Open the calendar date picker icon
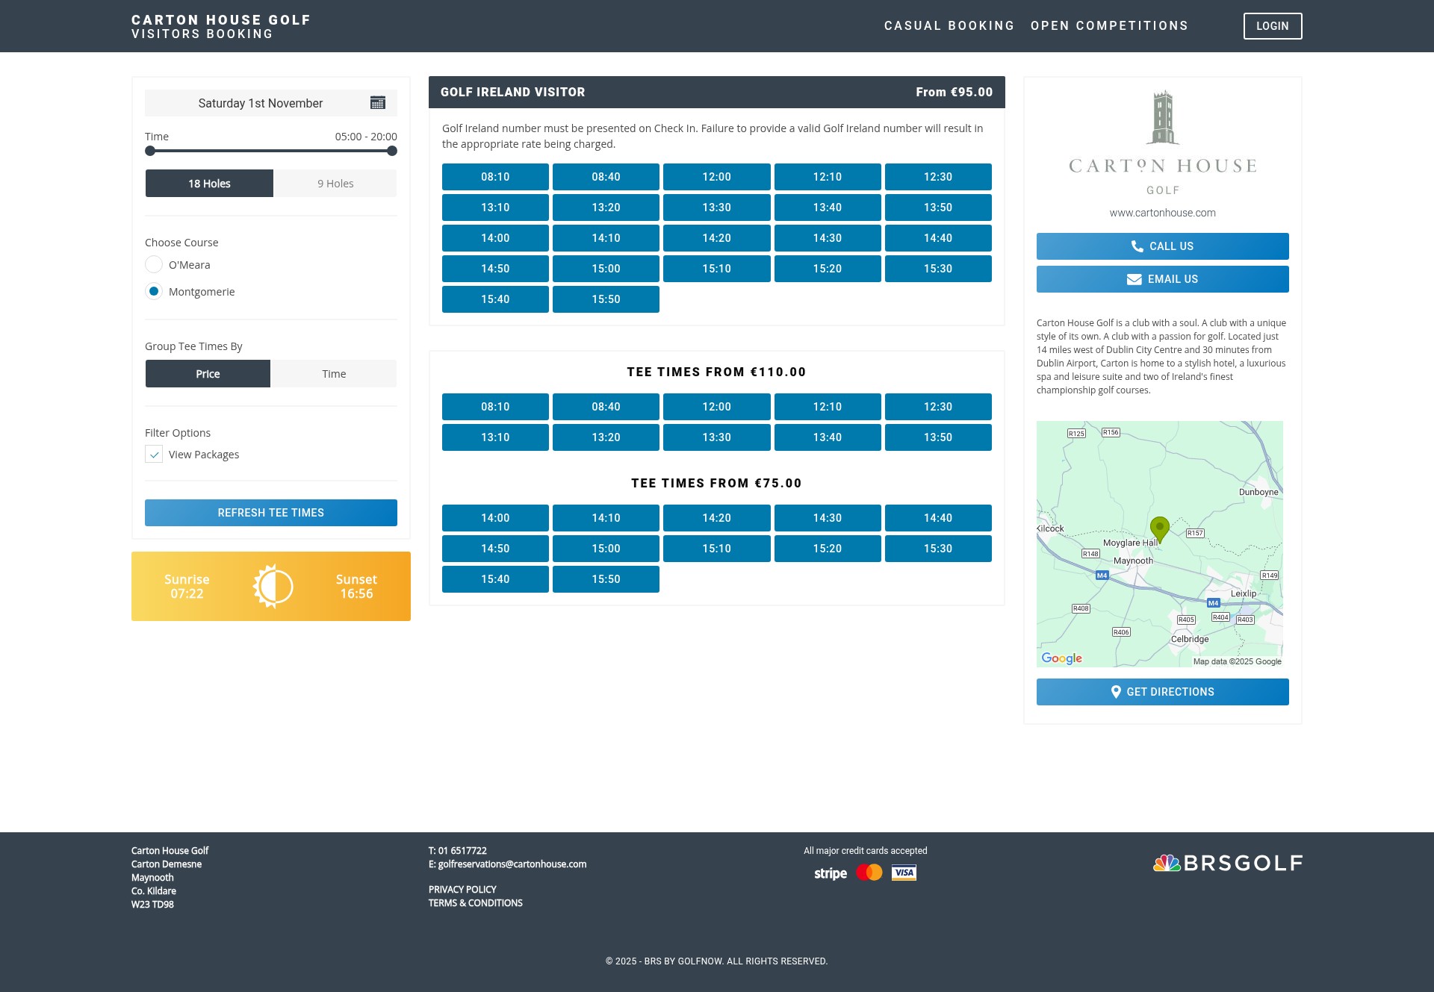 (x=378, y=103)
